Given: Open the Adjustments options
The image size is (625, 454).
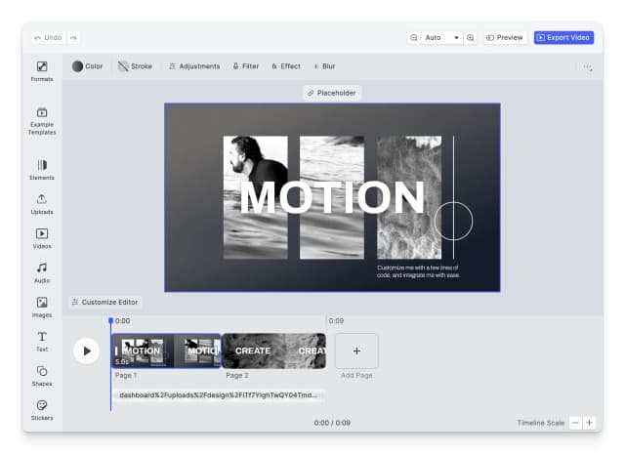Looking at the screenshot, I should [194, 66].
